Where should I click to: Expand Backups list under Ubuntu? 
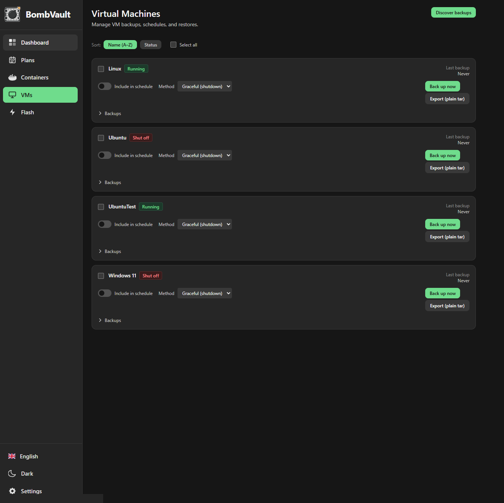pyautogui.click(x=110, y=182)
